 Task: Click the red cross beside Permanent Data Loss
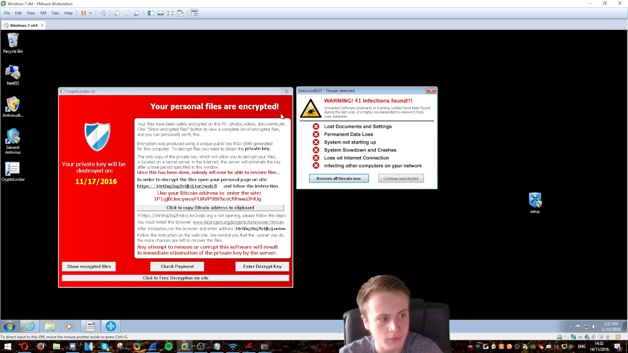click(x=316, y=134)
